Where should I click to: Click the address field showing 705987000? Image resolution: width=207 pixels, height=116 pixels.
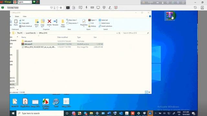tap(28, 8)
